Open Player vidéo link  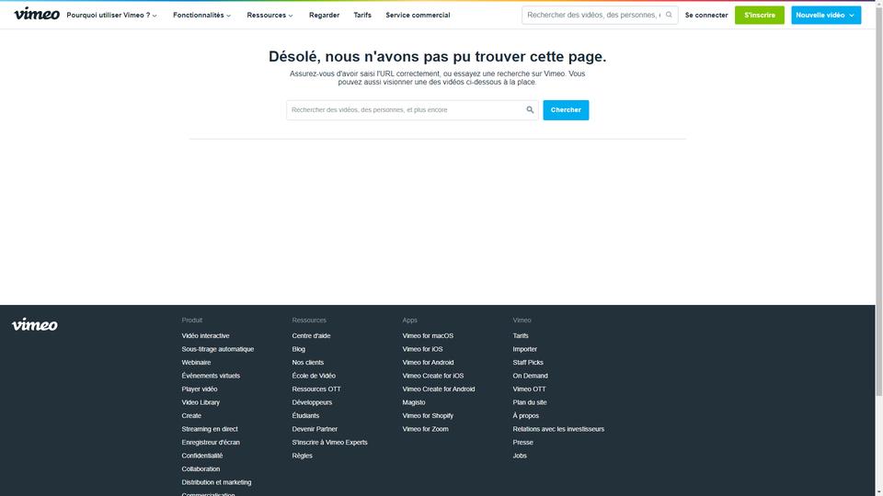[x=200, y=389]
